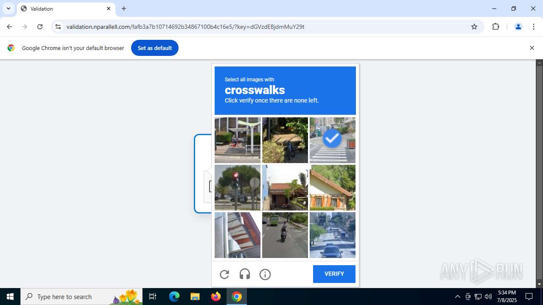543x305 pixels.
Task: View site information icon in address bar
Action: pyautogui.click(x=58, y=27)
